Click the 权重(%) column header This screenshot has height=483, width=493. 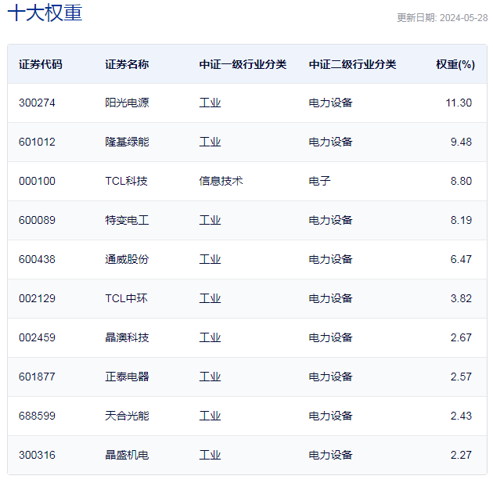tap(455, 64)
